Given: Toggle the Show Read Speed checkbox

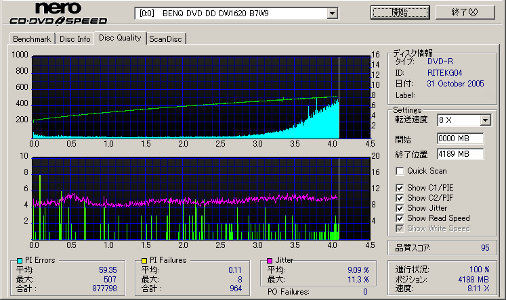Looking at the screenshot, I should coord(400,218).
